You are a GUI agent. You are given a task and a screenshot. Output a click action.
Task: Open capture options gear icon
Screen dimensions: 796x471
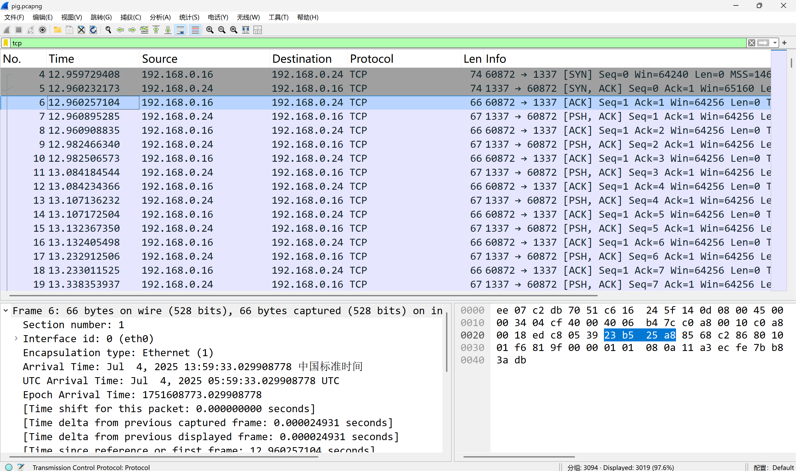click(43, 30)
